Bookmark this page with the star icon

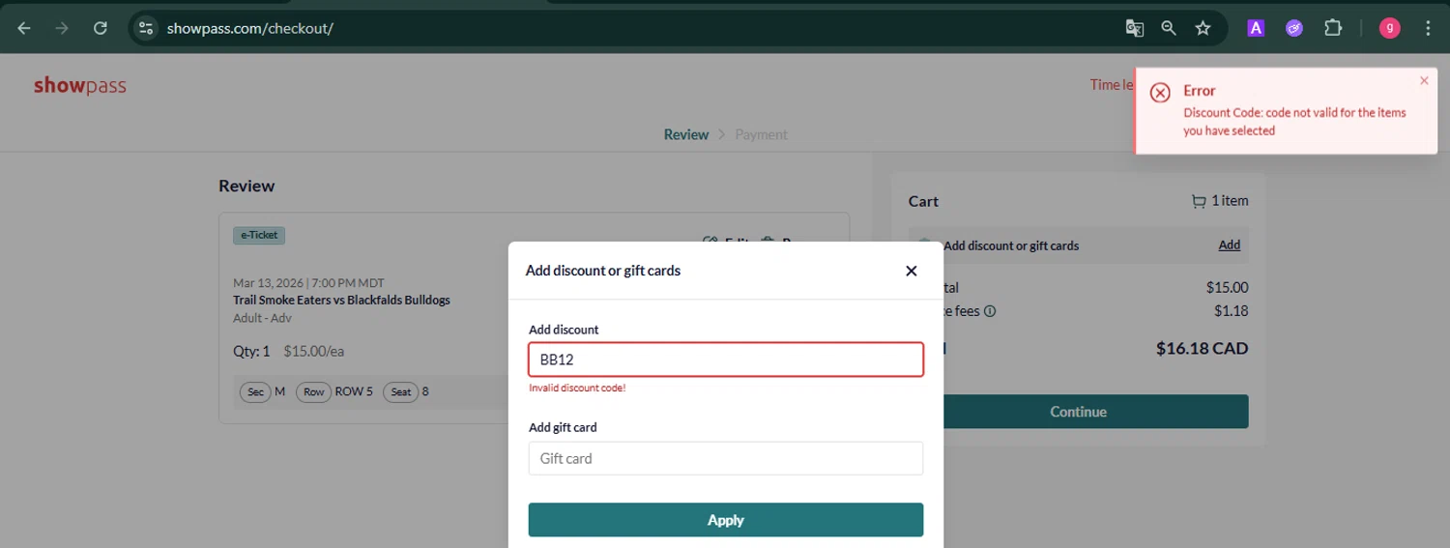pyautogui.click(x=1203, y=28)
